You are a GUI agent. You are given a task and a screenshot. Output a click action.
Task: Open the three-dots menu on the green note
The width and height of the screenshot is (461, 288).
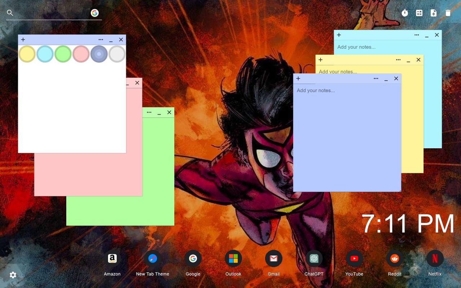(149, 112)
